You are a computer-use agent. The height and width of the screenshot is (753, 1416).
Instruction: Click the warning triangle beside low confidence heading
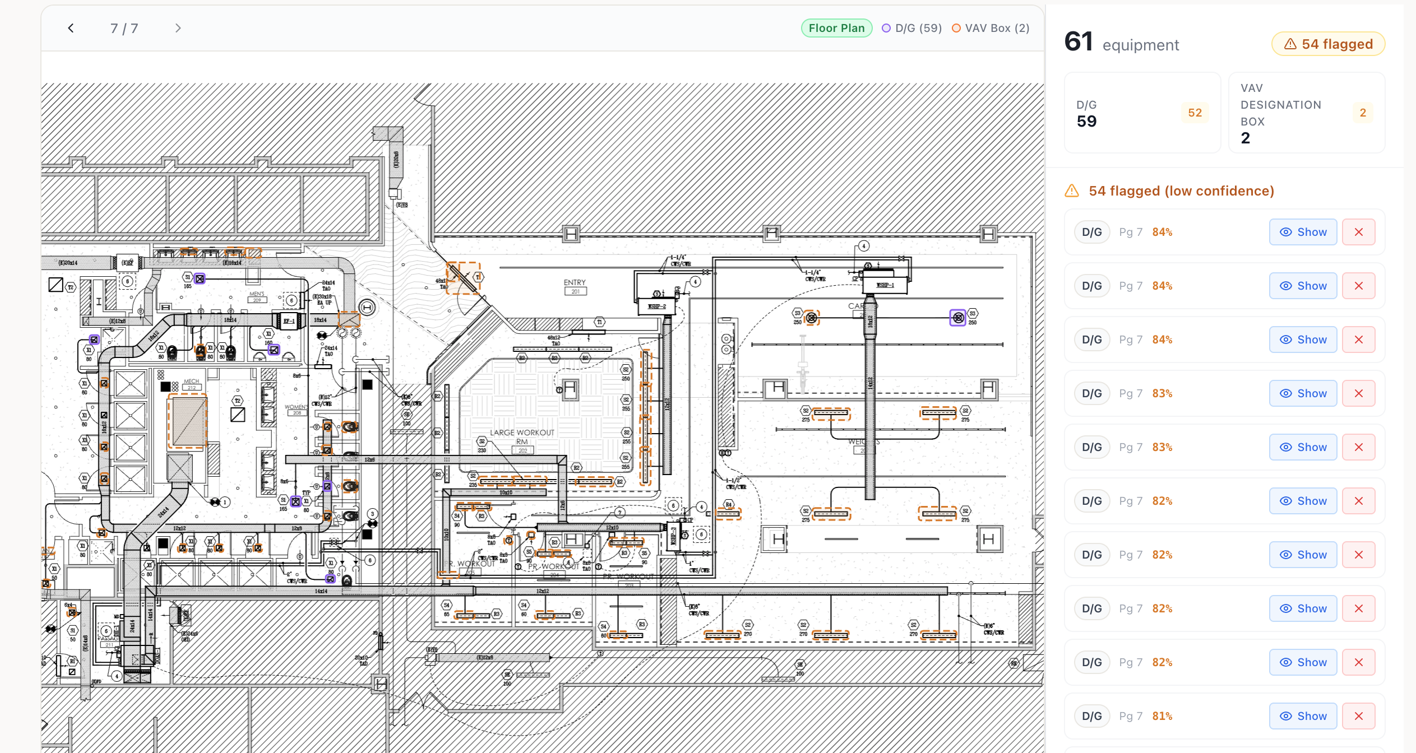1071,191
